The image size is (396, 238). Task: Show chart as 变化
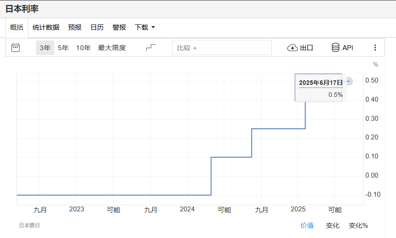point(333,226)
